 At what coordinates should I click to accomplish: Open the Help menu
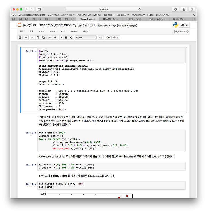(x=85, y=31)
